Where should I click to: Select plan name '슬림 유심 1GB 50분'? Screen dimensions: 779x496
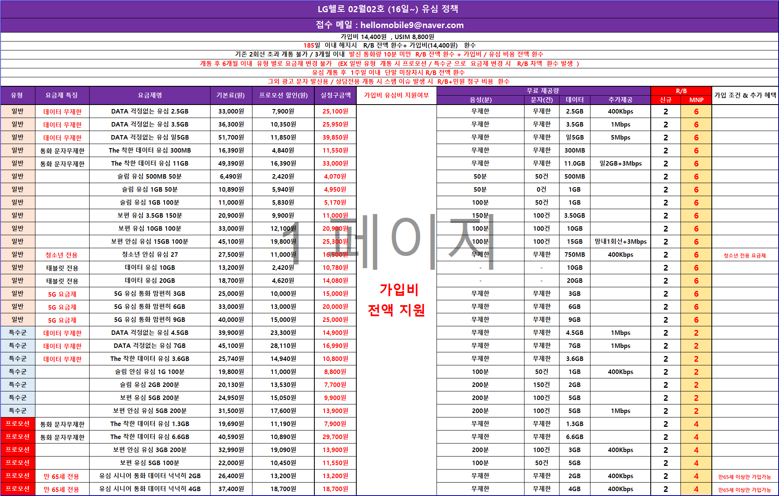[150, 189]
